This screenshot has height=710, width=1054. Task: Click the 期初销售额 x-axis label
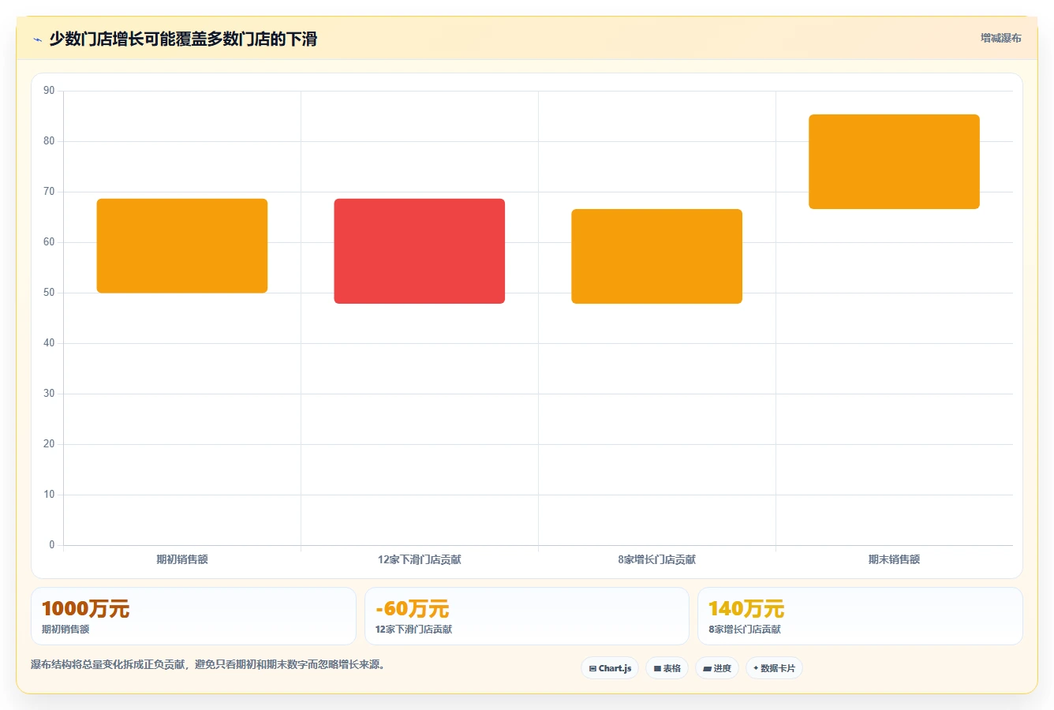(182, 559)
